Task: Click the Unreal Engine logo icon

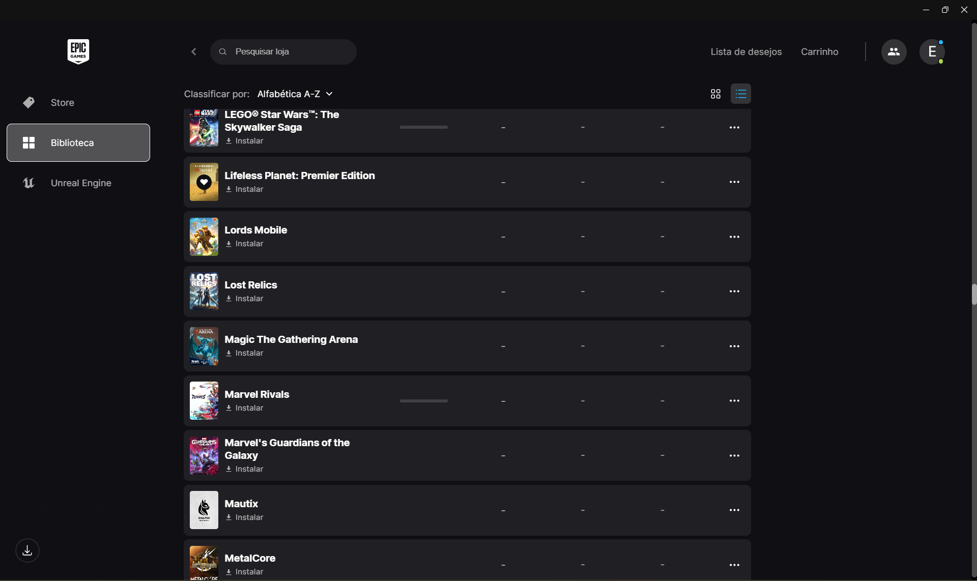Action: 28,183
